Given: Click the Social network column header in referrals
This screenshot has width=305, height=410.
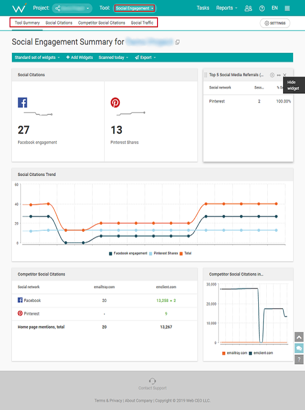Looking at the screenshot, I should tap(220, 88).
